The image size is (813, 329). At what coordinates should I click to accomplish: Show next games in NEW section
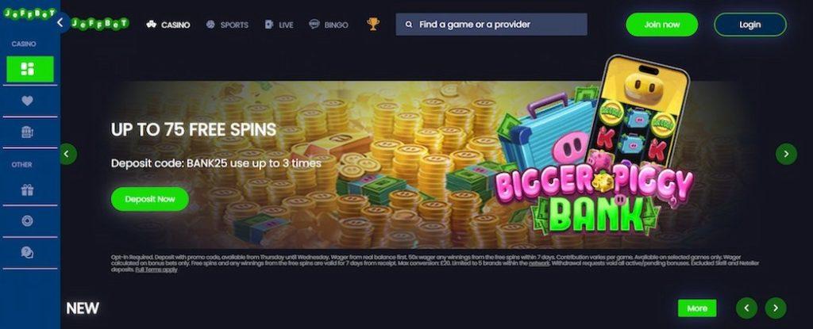click(x=776, y=308)
